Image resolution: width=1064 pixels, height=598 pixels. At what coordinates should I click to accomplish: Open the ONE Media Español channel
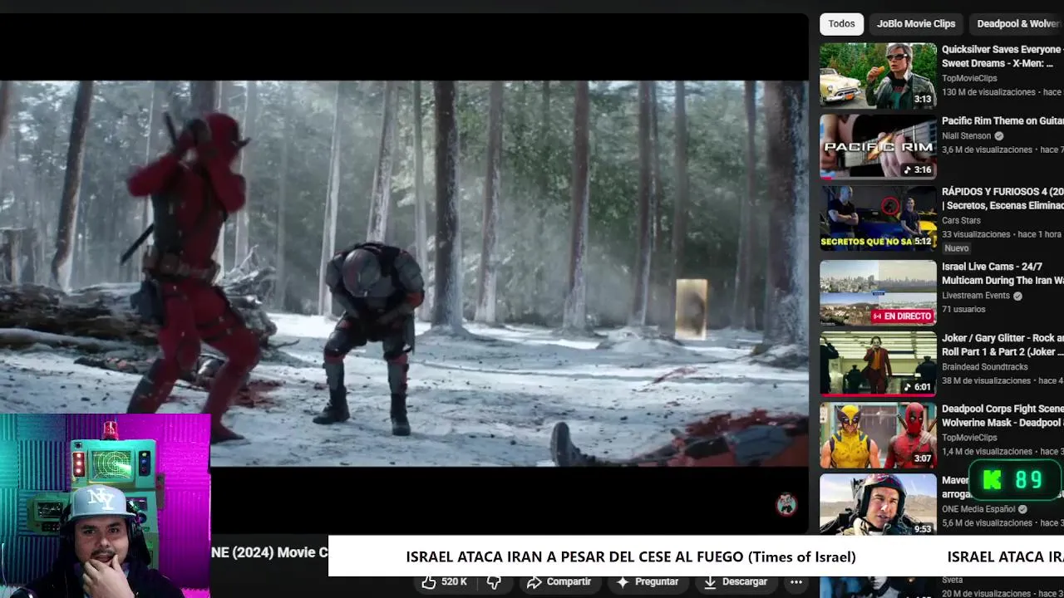pyautogui.click(x=978, y=509)
